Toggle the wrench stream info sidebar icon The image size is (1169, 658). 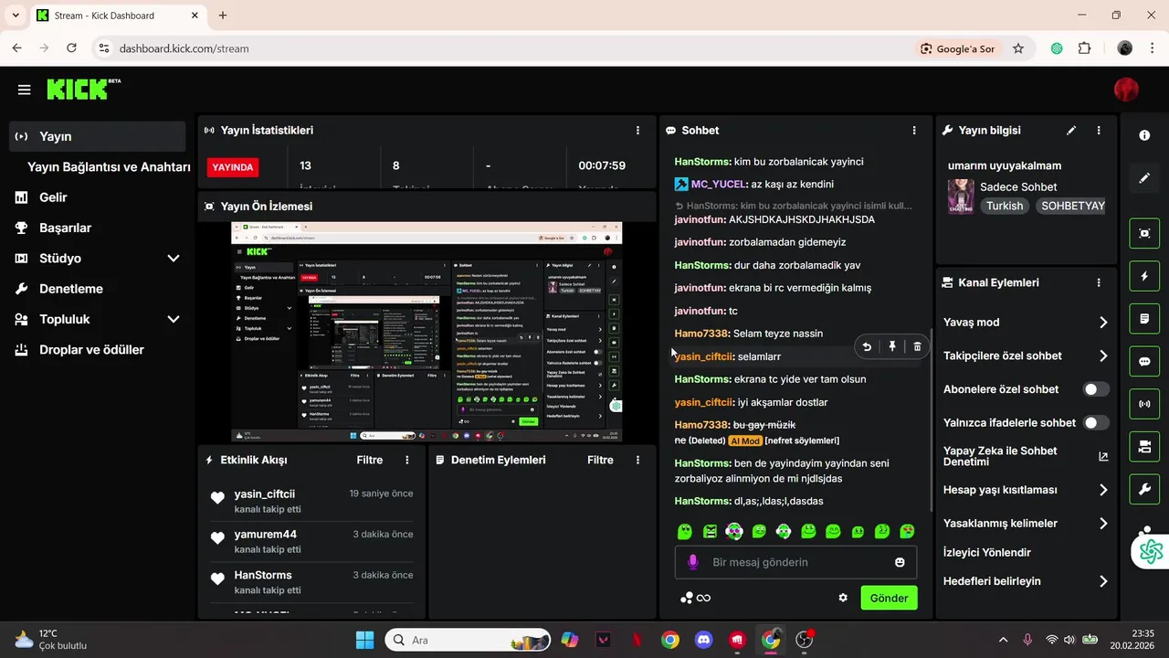pyautogui.click(x=1144, y=490)
